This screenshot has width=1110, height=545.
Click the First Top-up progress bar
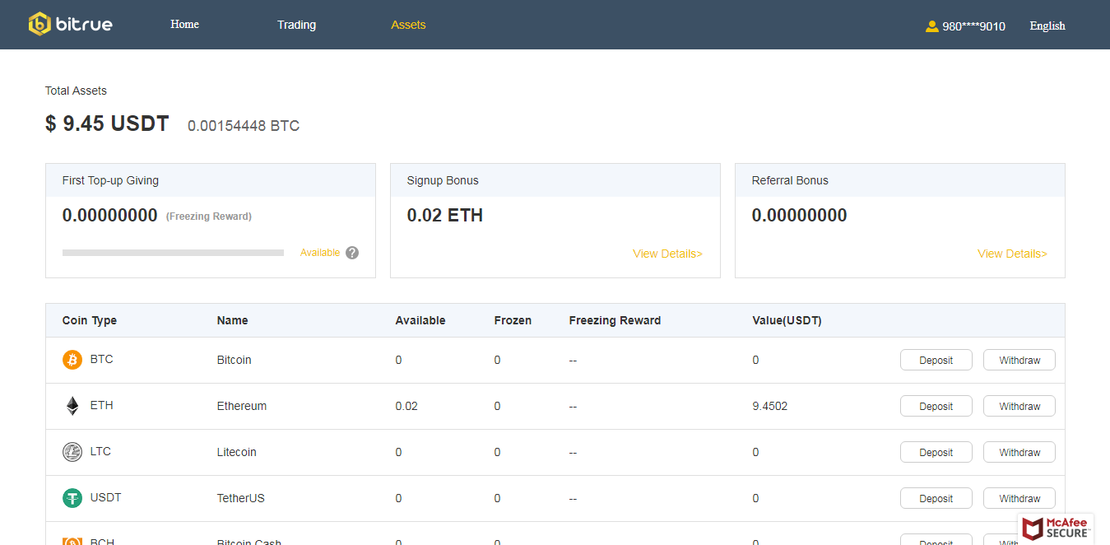click(173, 253)
